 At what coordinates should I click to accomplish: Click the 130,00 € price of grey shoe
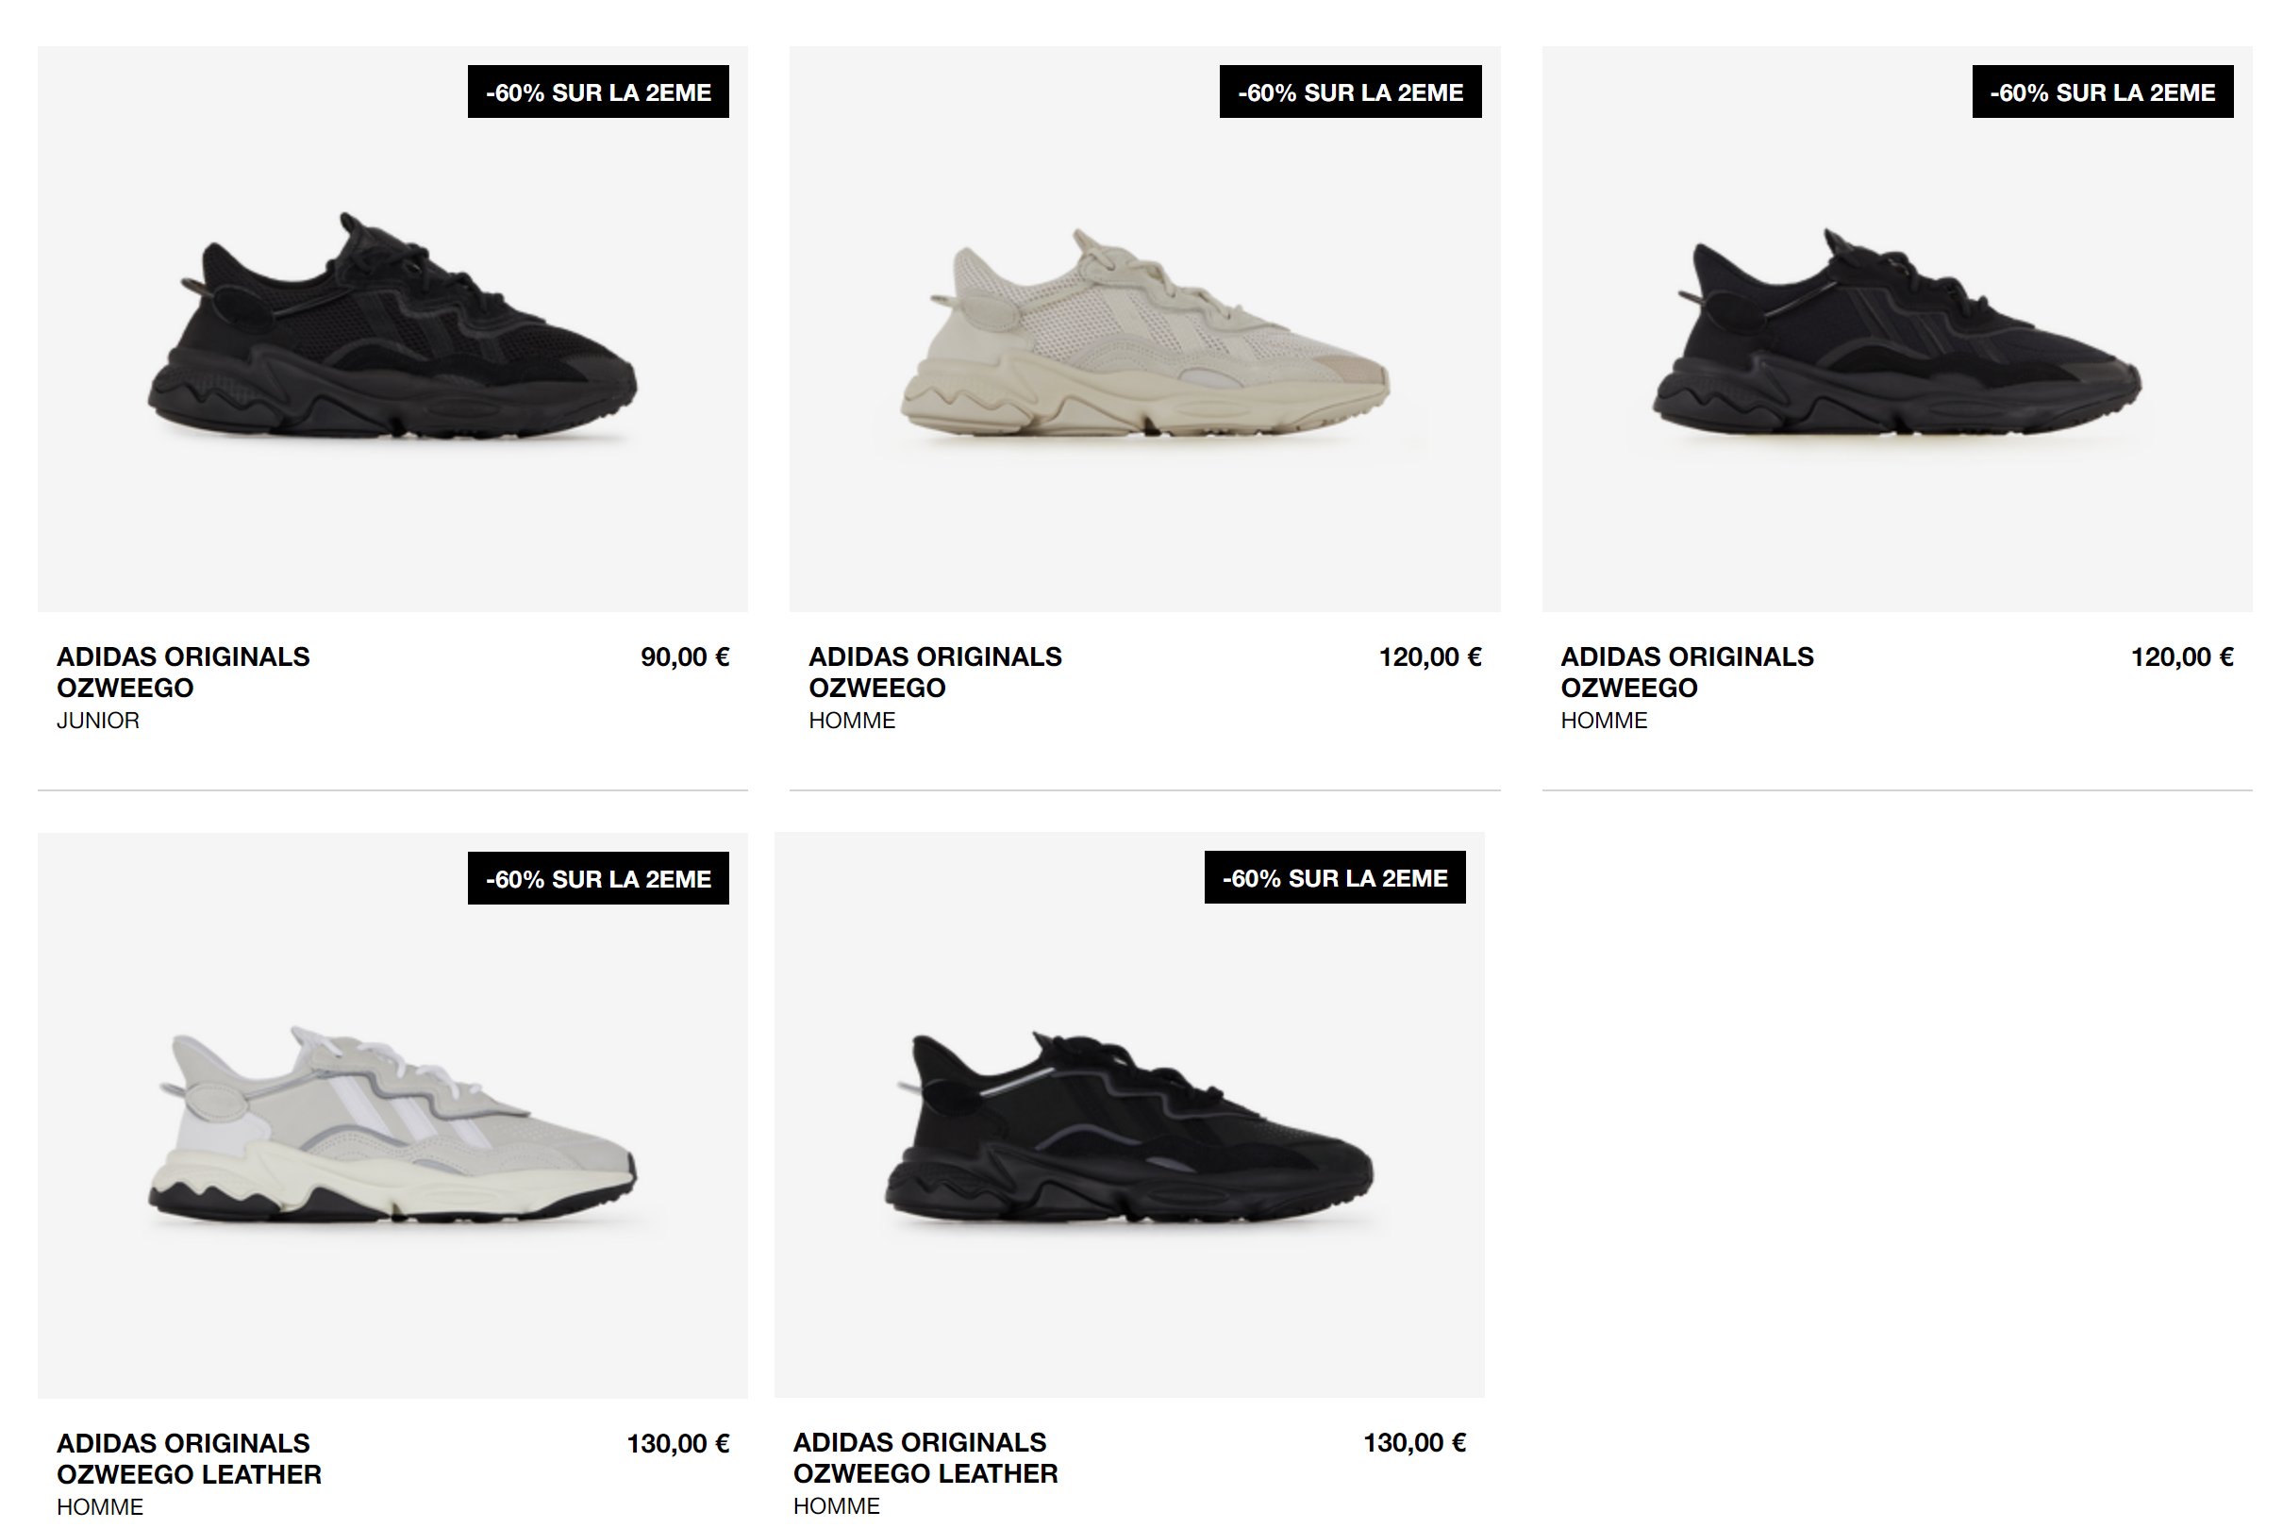678,1443
